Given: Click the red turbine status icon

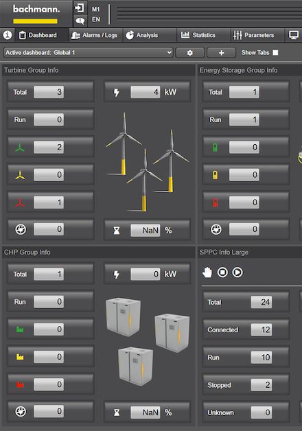Looking at the screenshot, I should coord(20,203).
